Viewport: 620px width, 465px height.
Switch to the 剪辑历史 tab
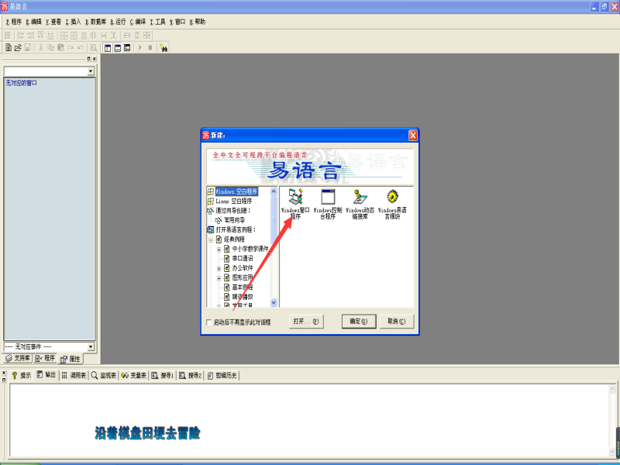click(x=222, y=375)
